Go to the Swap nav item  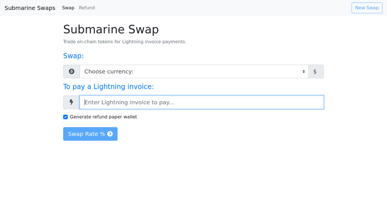68,8
